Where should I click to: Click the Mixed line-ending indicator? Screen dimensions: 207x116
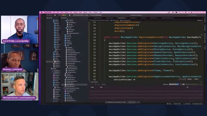coord(196,79)
